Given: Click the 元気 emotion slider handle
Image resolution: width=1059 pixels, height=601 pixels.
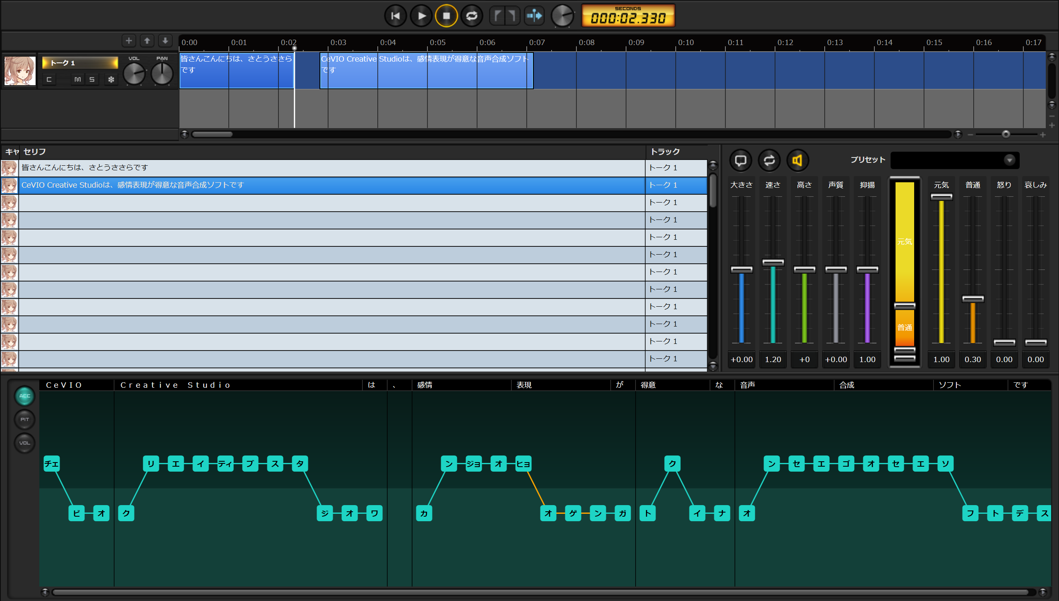Looking at the screenshot, I should (x=941, y=197).
